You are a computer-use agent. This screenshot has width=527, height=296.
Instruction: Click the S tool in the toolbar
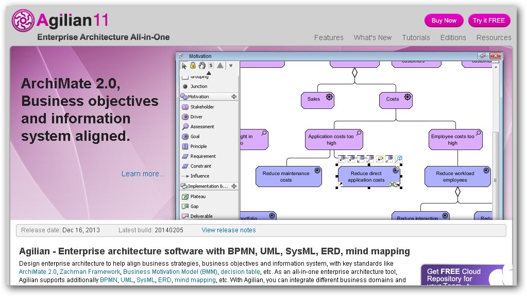(x=211, y=65)
